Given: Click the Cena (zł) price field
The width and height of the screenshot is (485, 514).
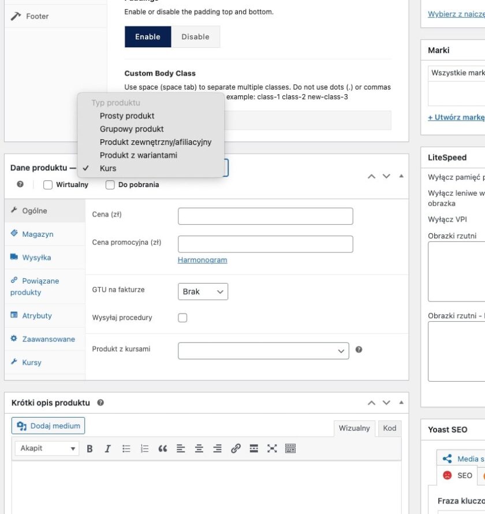Looking at the screenshot, I should [x=264, y=215].
